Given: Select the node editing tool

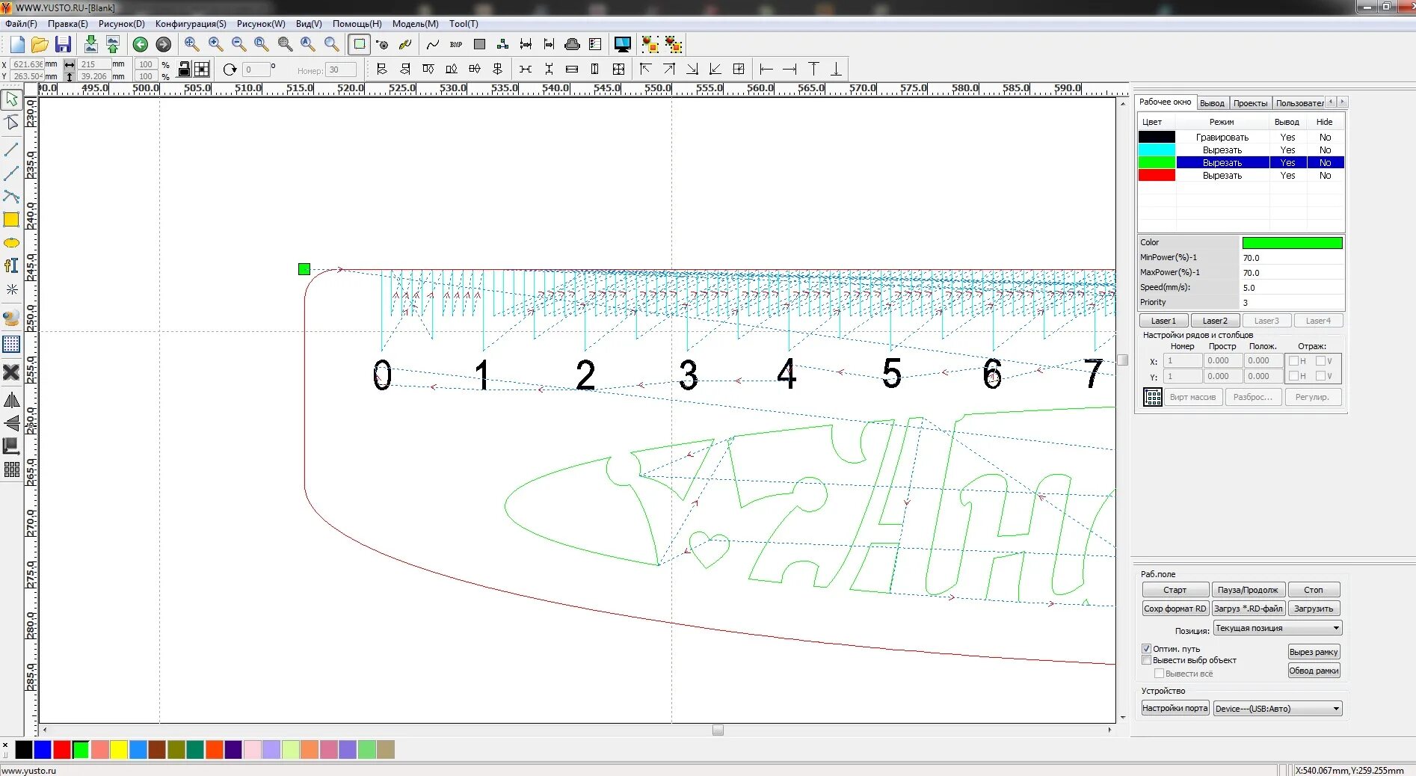Looking at the screenshot, I should (x=11, y=122).
